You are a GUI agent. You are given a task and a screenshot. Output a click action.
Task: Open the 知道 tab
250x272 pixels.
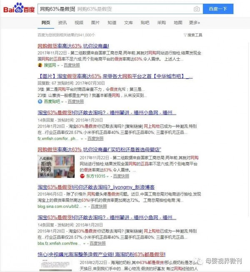click(112, 23)
